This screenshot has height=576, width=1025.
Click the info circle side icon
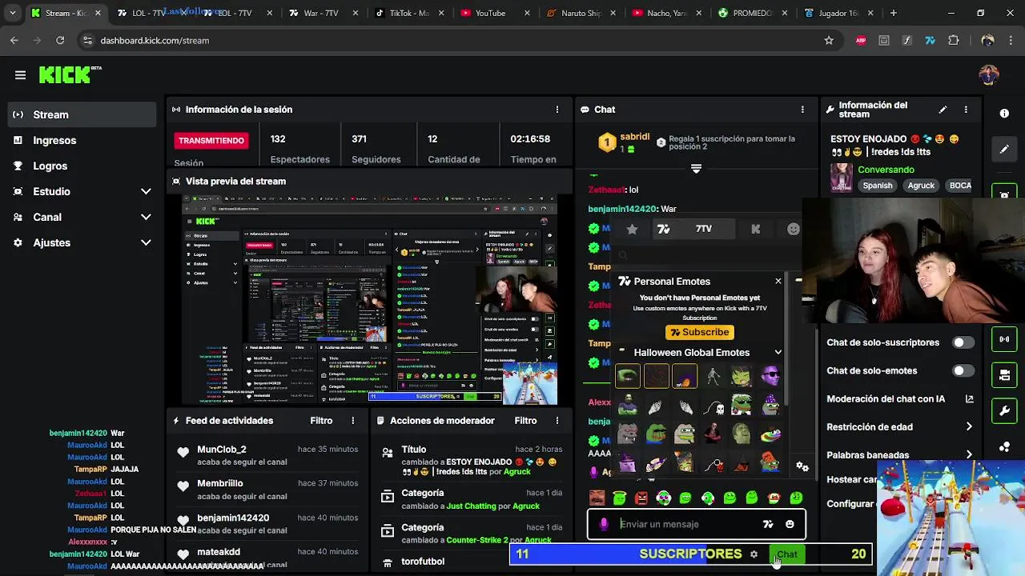(x=1004, y=114)
